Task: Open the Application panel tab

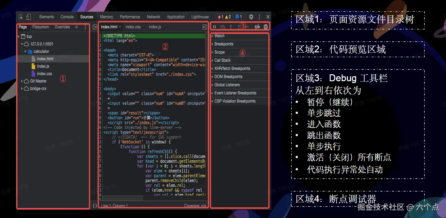Action: click(x=176, y=17)
